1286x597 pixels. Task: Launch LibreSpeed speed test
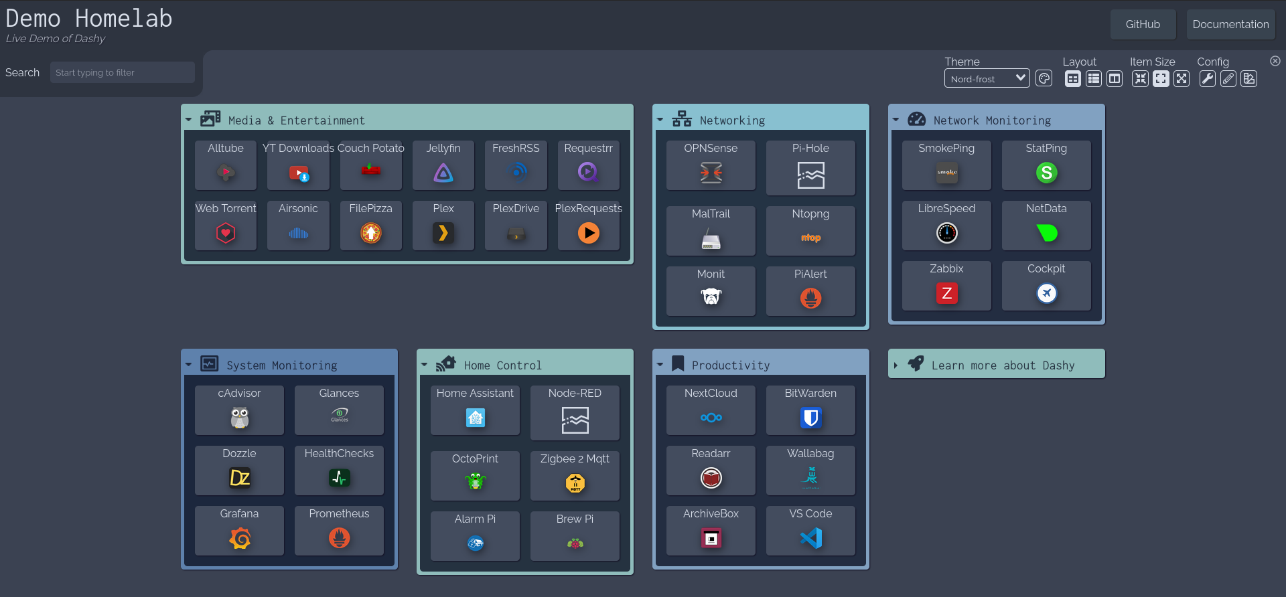946,225
